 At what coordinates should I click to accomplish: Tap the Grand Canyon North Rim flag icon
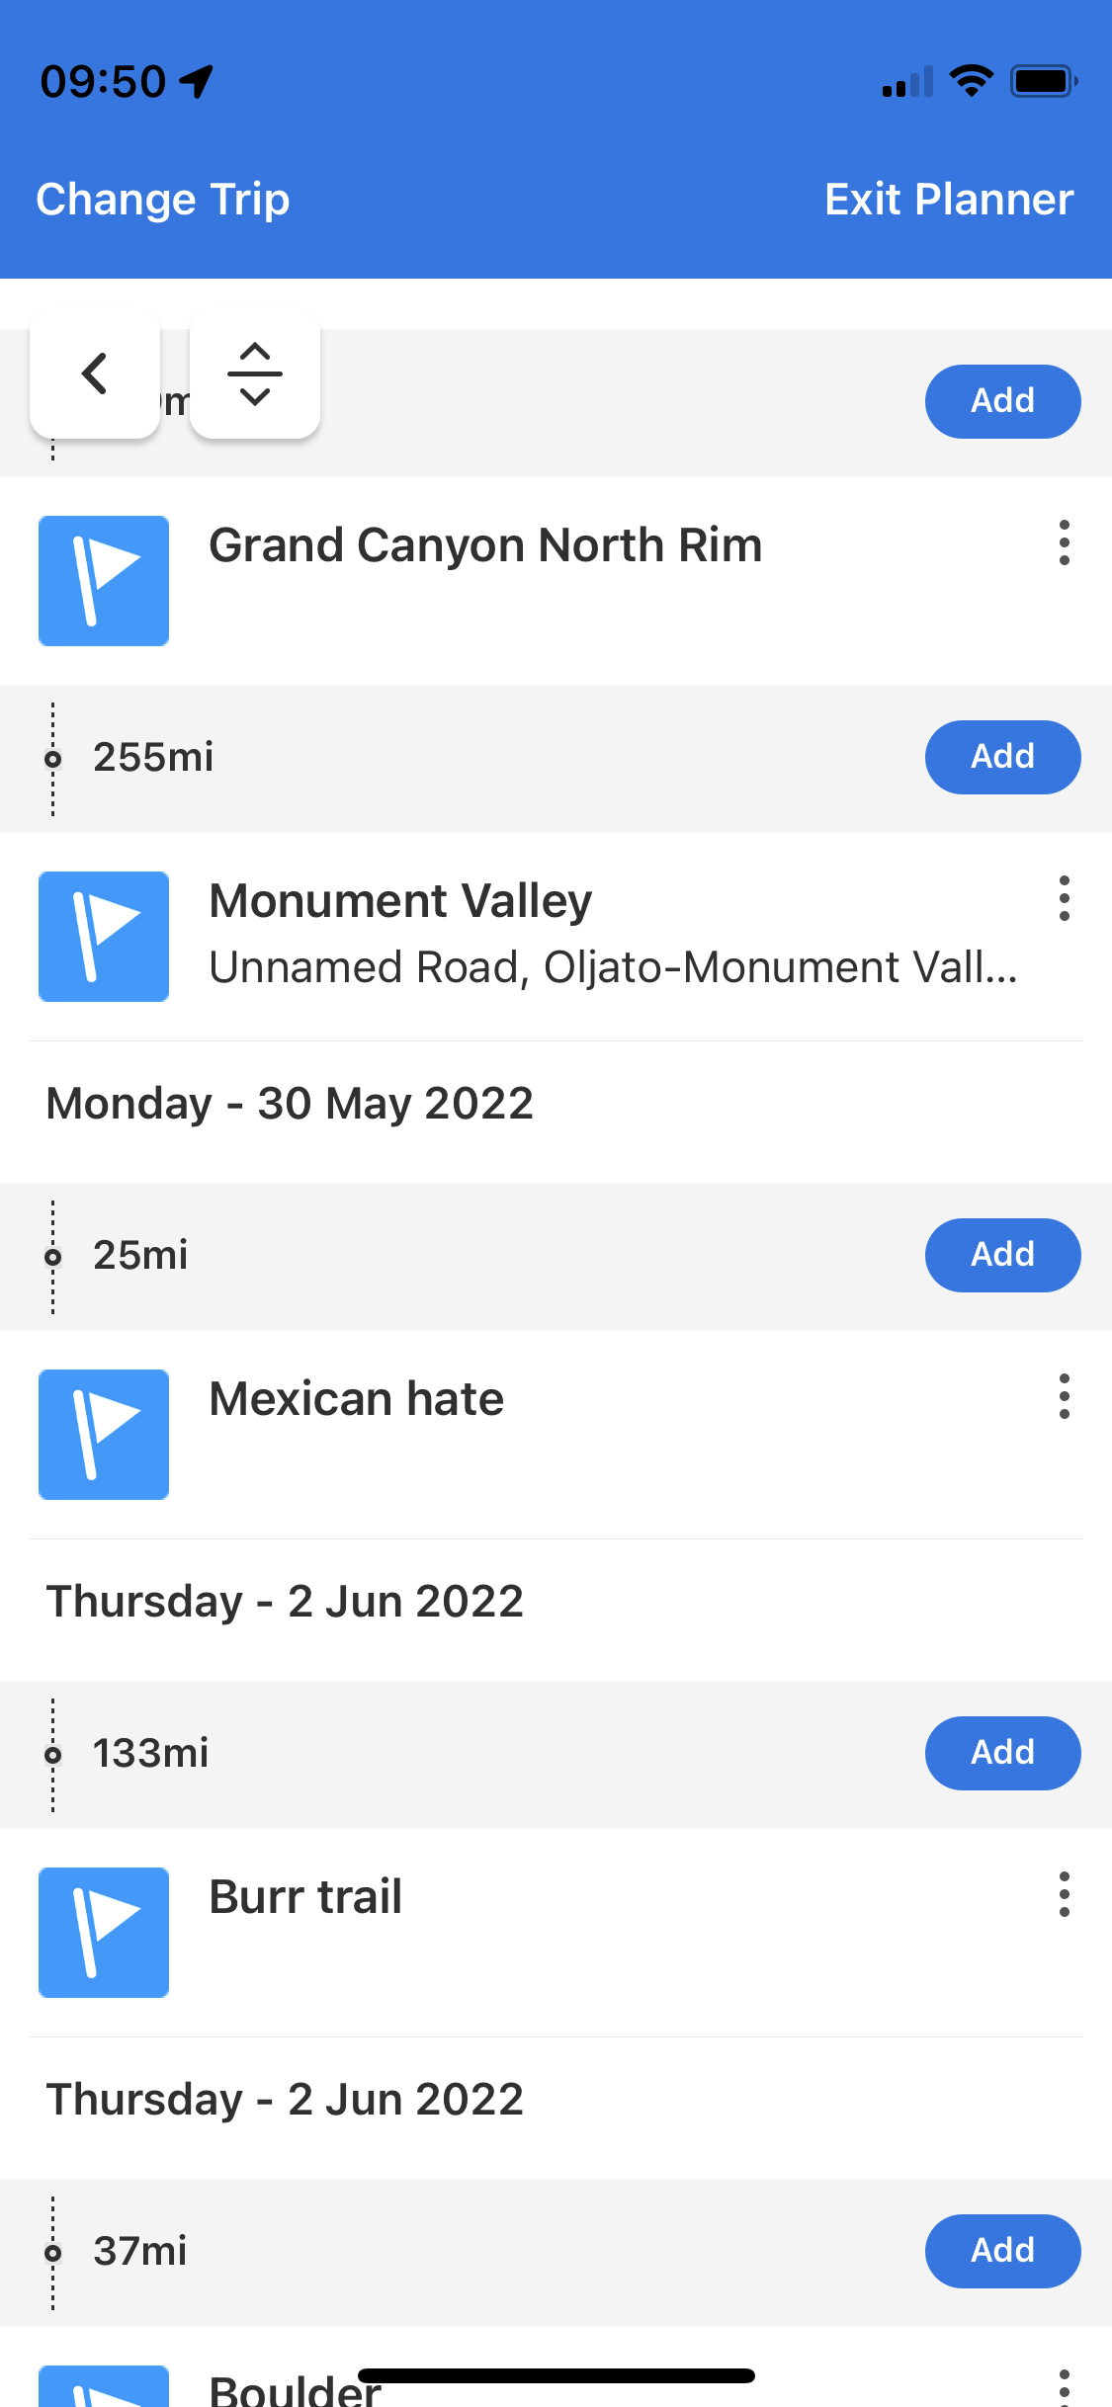click(104, 581)
